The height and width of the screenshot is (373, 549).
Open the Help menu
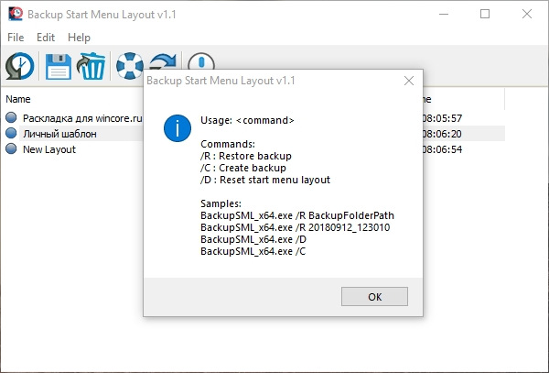(x=79, y=38)
